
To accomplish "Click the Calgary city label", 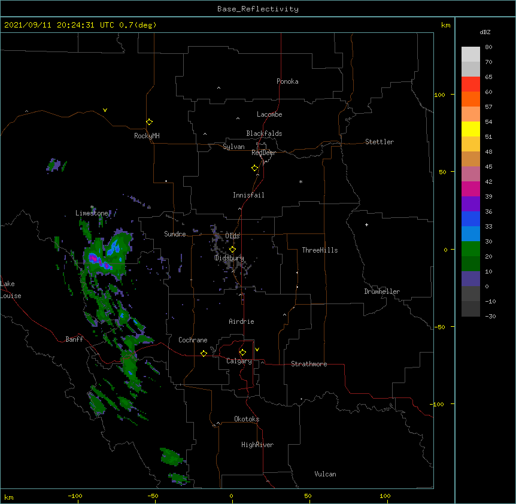I will point(239,361).
